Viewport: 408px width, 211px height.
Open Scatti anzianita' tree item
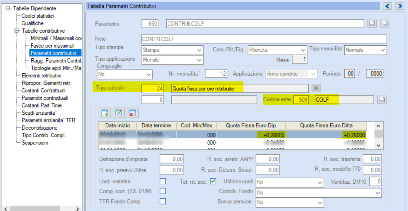click(39, 113)
